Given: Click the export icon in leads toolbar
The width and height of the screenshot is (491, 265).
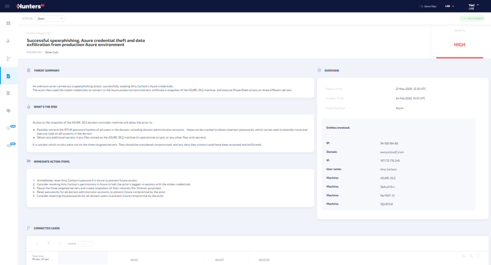Looking at the screenshot, I should coord(60,243).
